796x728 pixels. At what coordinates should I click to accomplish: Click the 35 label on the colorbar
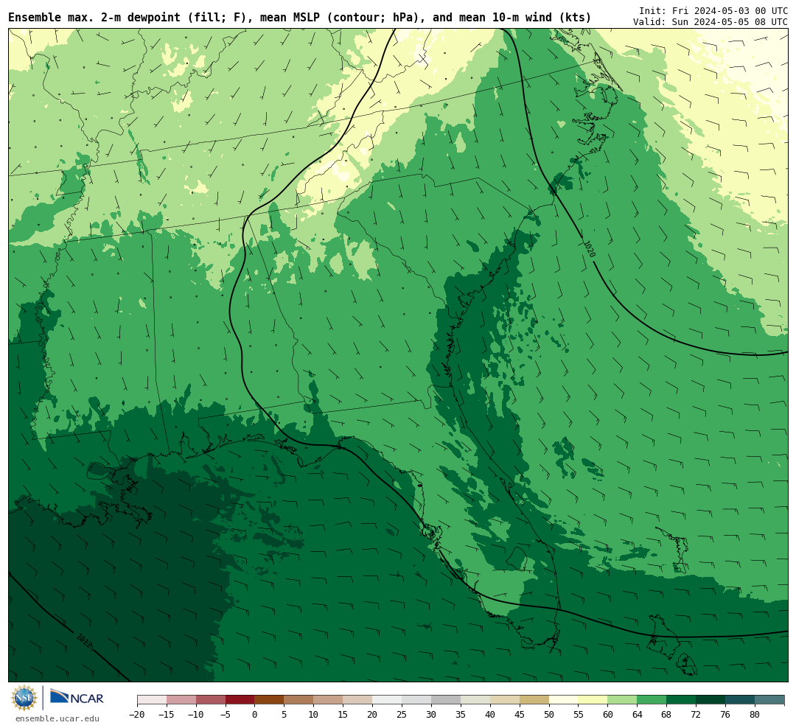[x=461, y=714]
